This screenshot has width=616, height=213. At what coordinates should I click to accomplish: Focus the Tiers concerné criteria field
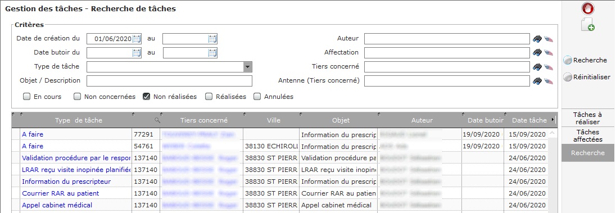coord(447,67)
